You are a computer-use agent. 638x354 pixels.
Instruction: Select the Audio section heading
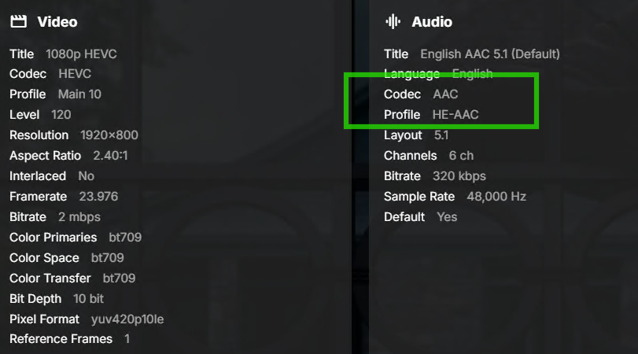tap(432, 22)
